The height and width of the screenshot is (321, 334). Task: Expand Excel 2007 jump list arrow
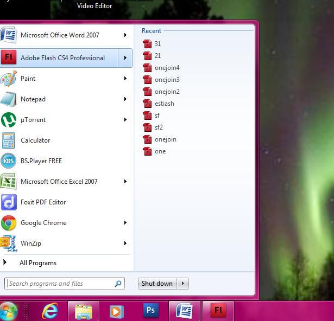tap(125, 182)
